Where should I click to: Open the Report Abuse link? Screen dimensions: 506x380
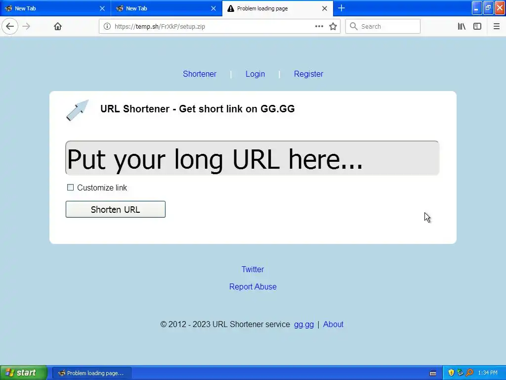(253, 286)
